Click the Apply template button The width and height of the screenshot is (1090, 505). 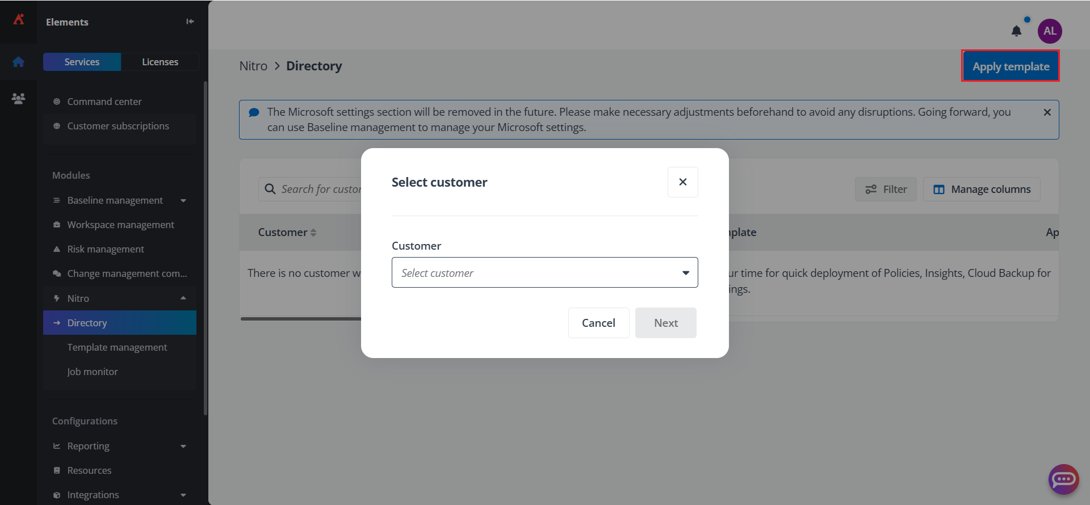[x=1011, y=66]
